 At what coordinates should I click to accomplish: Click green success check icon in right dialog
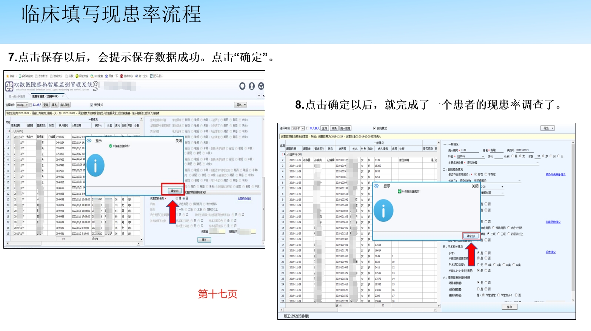tap(400, 192)
